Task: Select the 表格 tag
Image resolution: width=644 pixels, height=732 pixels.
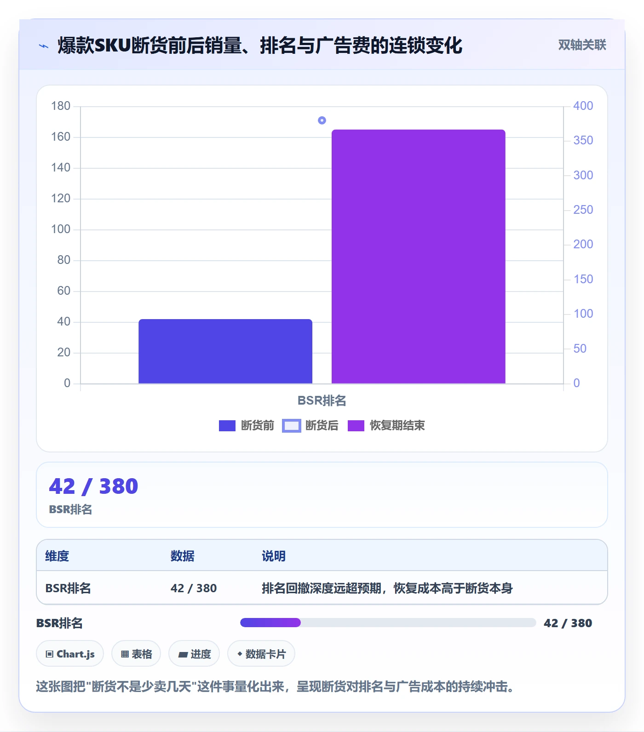Action: coord(136,653)
